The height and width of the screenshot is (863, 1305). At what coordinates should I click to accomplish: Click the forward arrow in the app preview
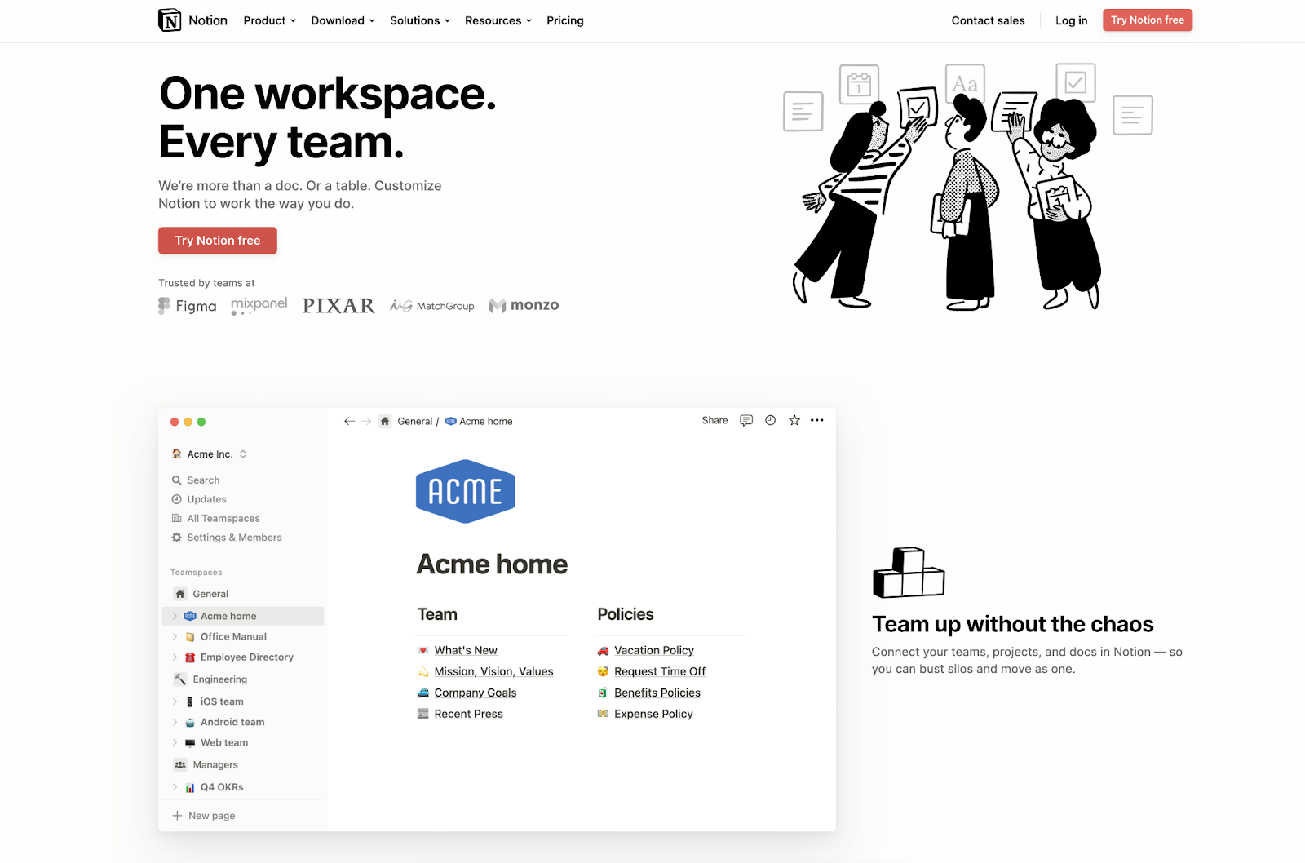[365, 421]
